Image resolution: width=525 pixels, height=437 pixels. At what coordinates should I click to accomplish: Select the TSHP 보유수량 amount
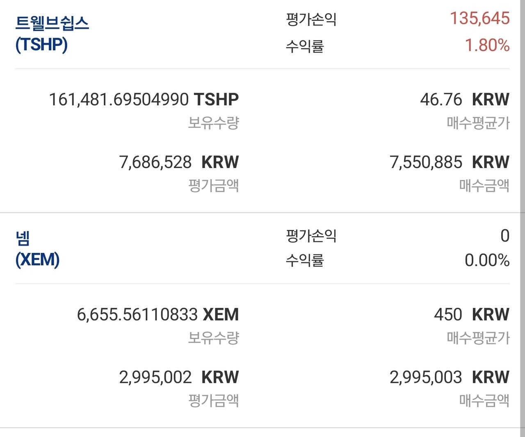[x=144, y=99]
